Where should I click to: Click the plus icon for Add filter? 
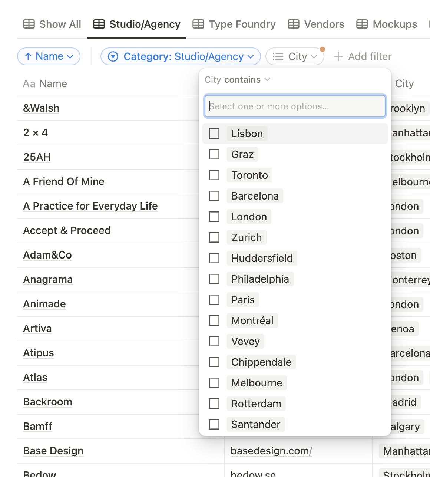[x=338, y=56]
